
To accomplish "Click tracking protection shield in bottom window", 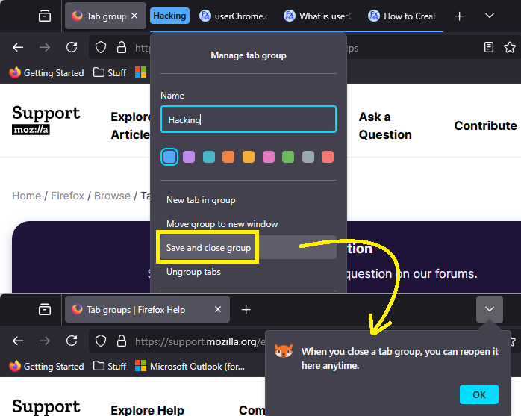I will pyautogui.click(x=100, y=341).
